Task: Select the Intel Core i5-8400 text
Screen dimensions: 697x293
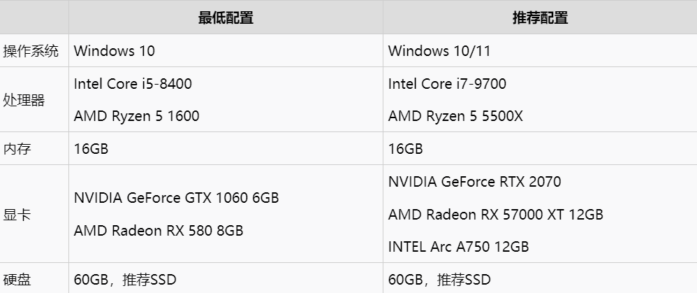Action: coord(133,84)
